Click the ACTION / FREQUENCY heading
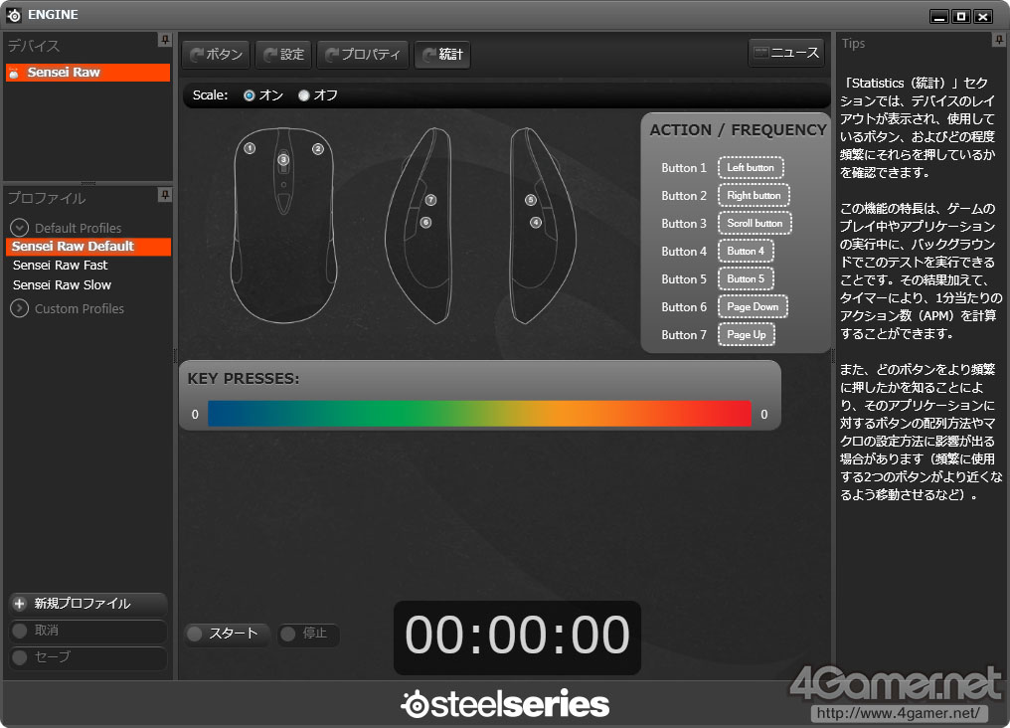The image size is (1010, 728). 738,130
